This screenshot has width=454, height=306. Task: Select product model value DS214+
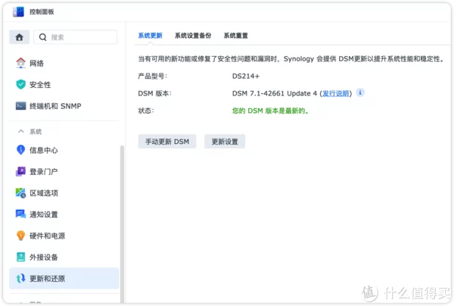click(x=246, y=76)
